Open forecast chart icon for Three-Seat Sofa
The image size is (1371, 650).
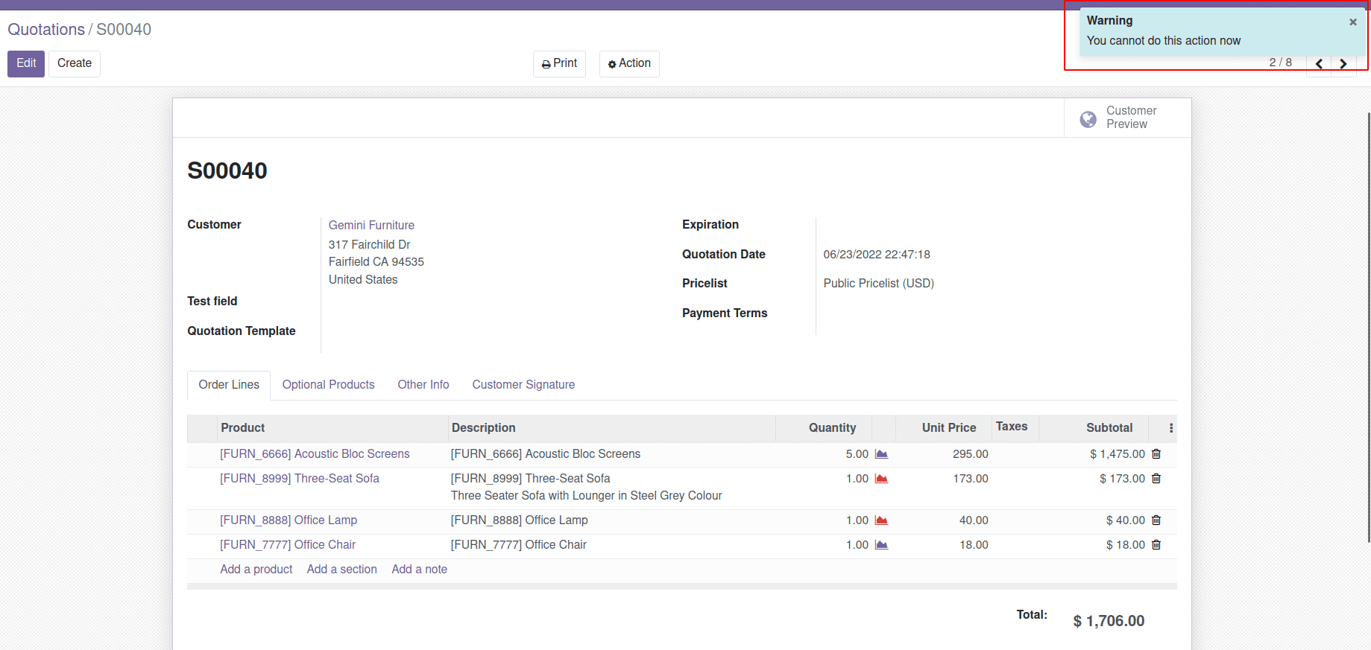(x=881, y=479)
